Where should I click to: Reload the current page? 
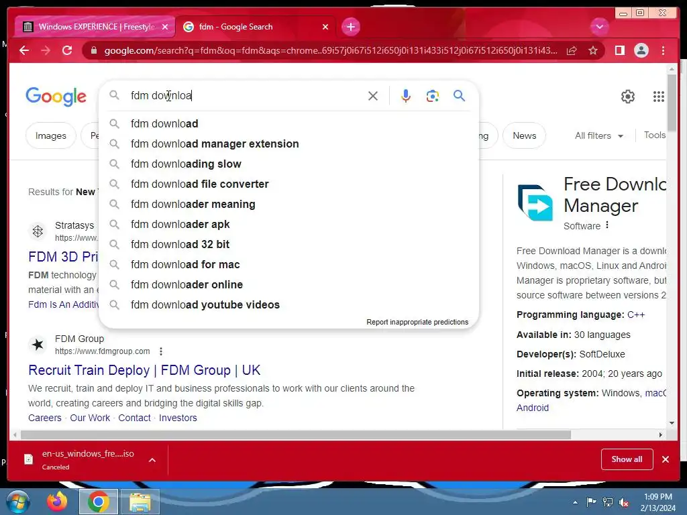point(67,50)
